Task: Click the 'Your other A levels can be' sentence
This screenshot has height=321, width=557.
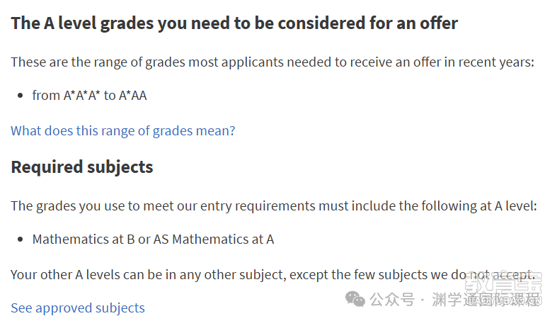Action: click(x=272, y=275)
